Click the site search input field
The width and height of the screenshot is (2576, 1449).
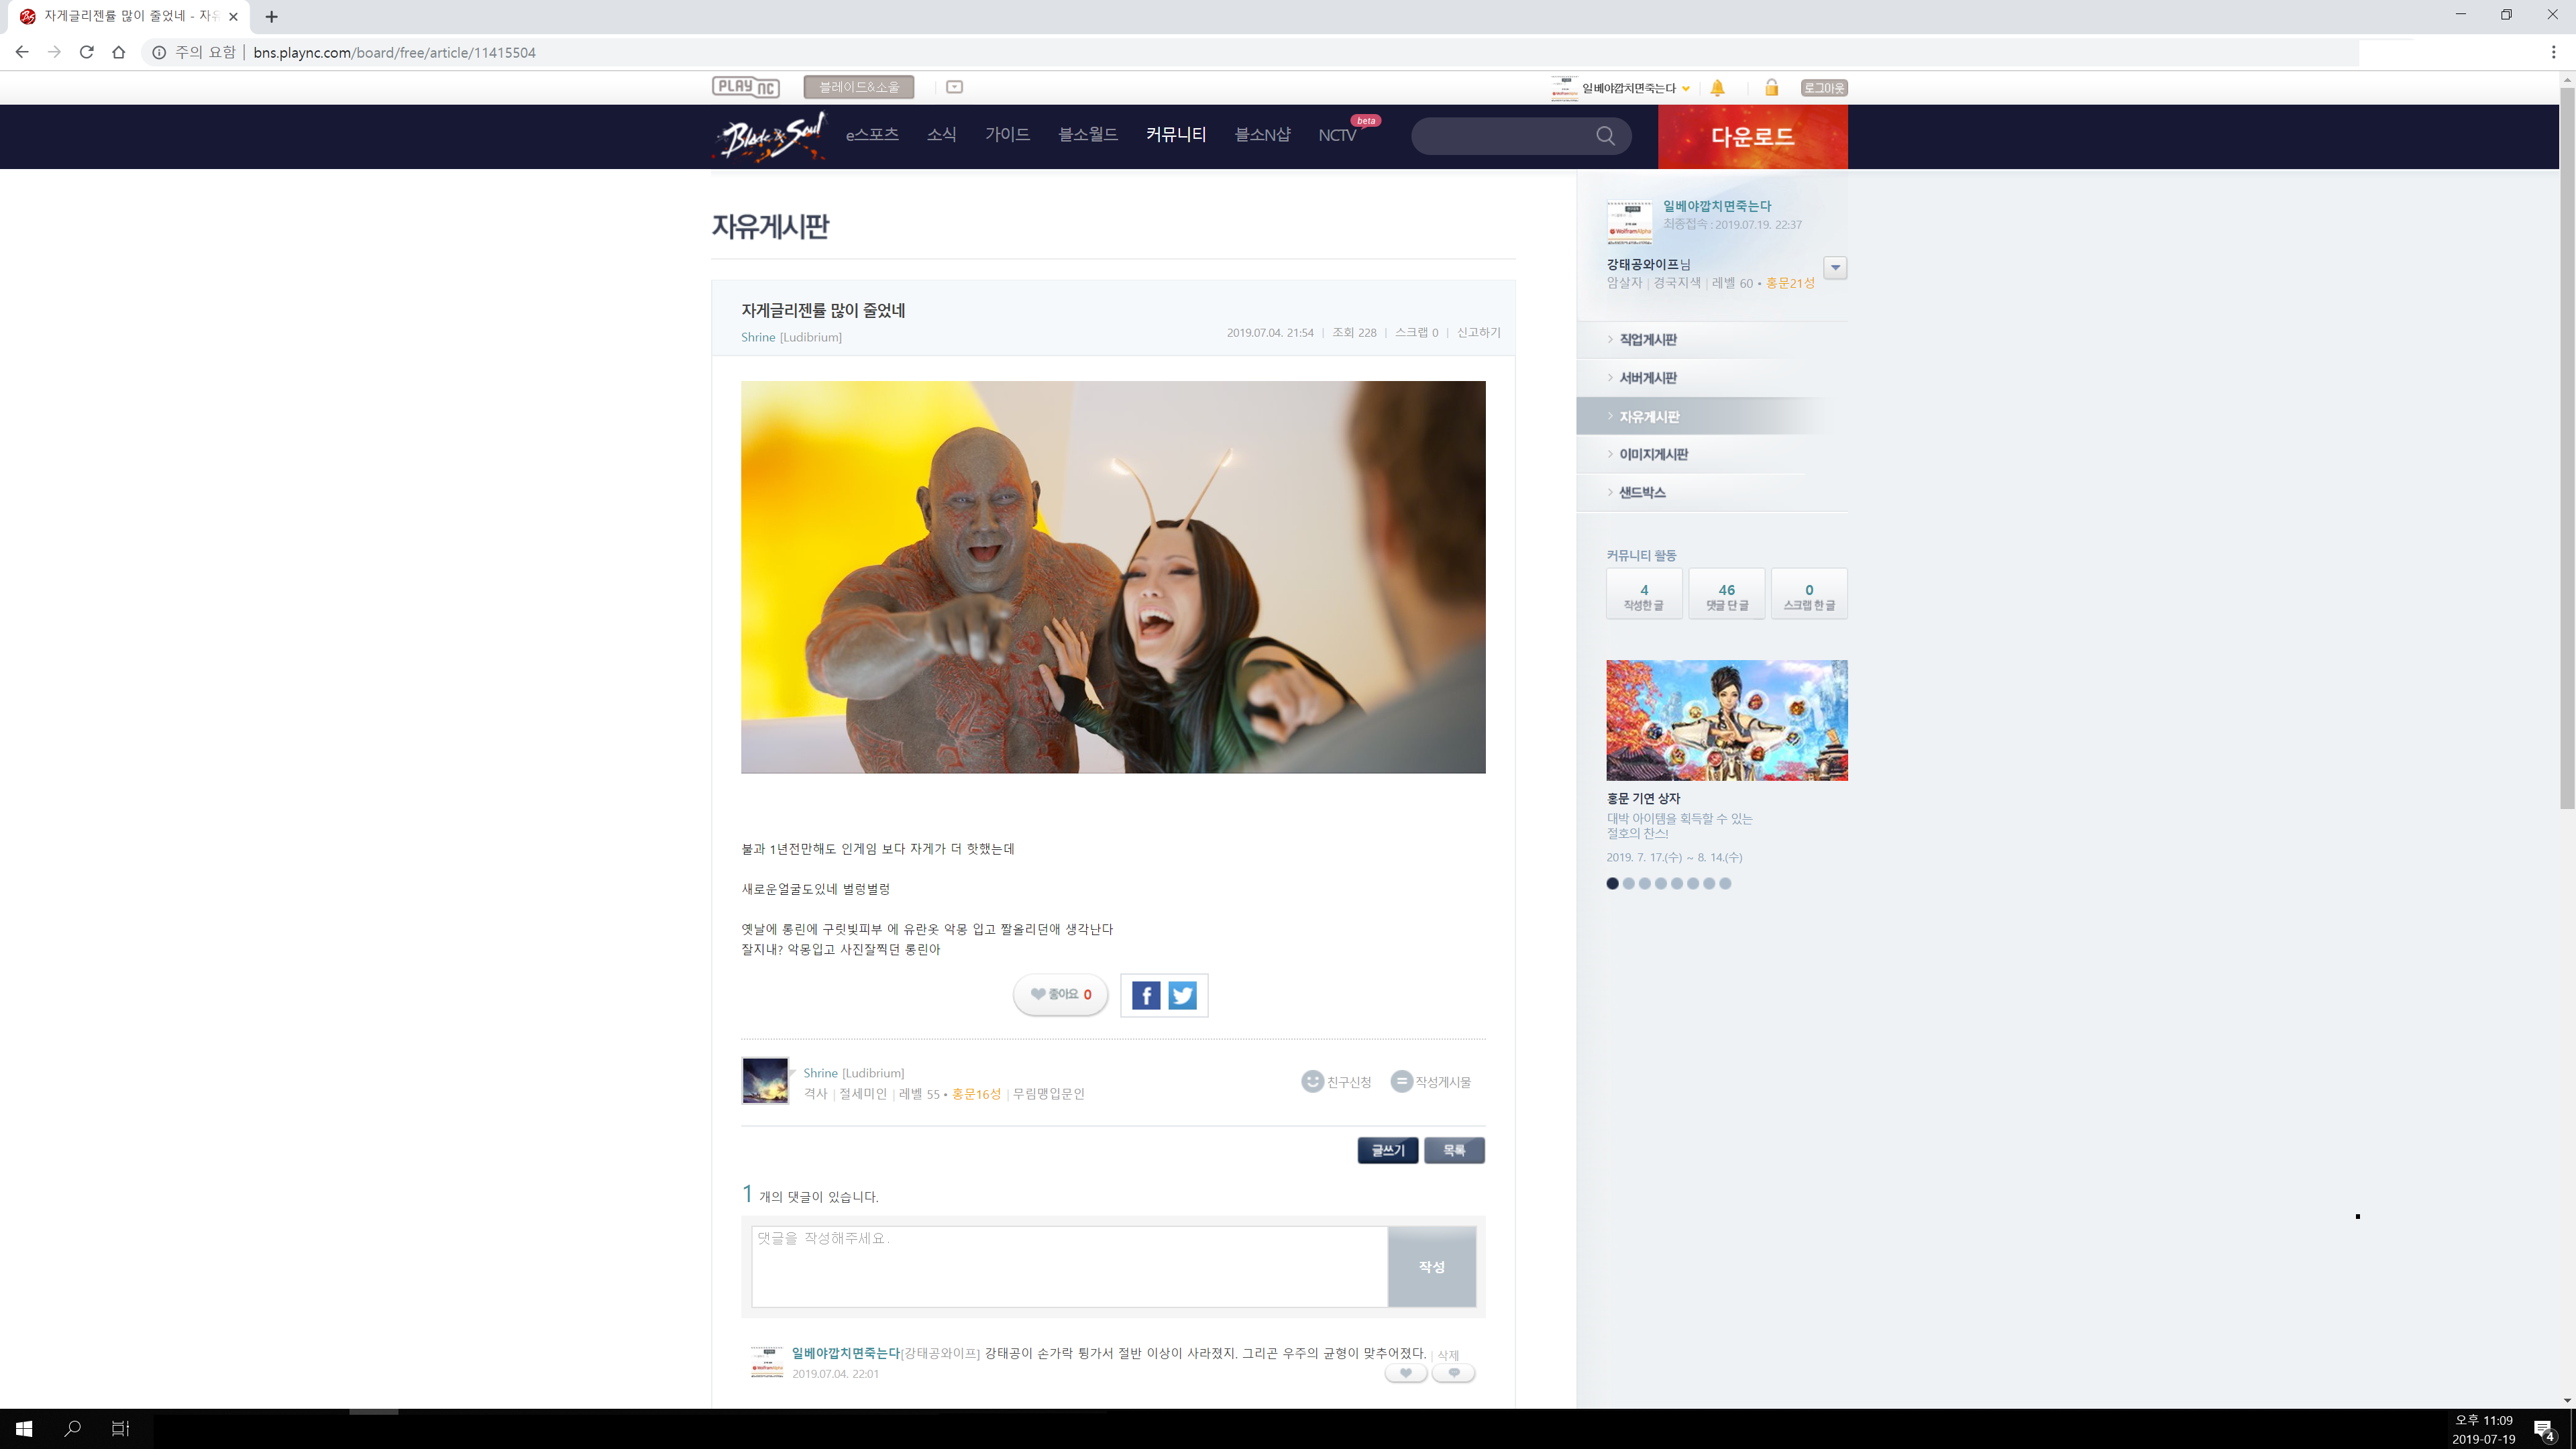click(1505, 136)
